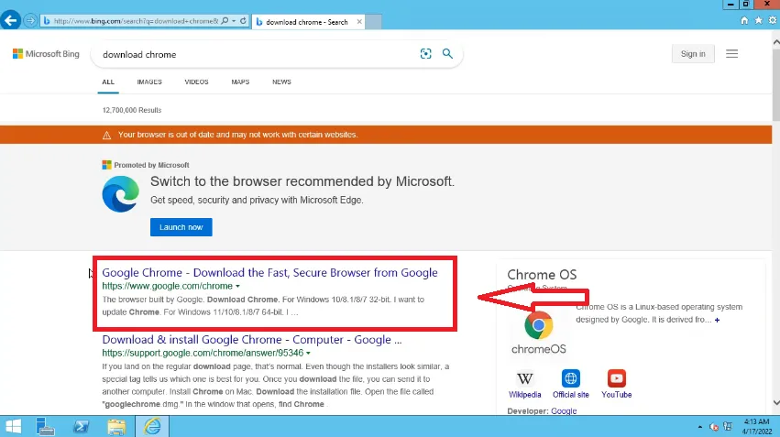Click the browser forward arrow button

(x=30, y=21)
